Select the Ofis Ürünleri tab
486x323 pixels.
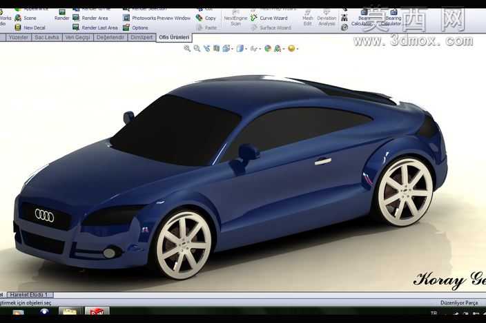[174, 37]
